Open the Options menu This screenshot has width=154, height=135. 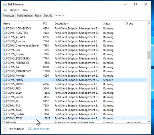click(x=15, y=10)
